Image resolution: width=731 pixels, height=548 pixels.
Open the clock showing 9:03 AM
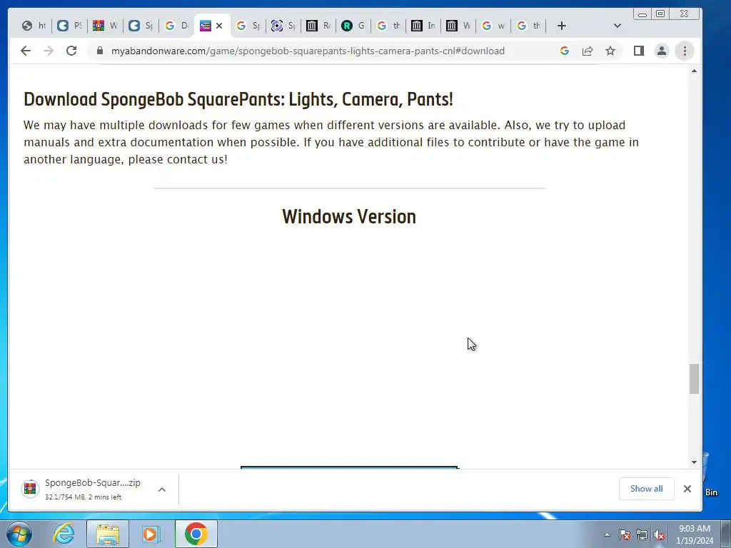[695, 534]
